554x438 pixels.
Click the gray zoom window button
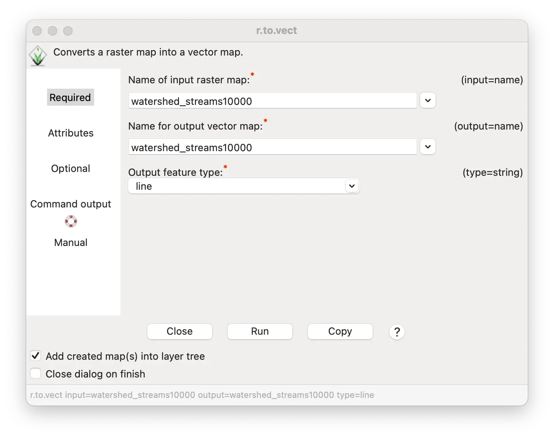(68, 31)
